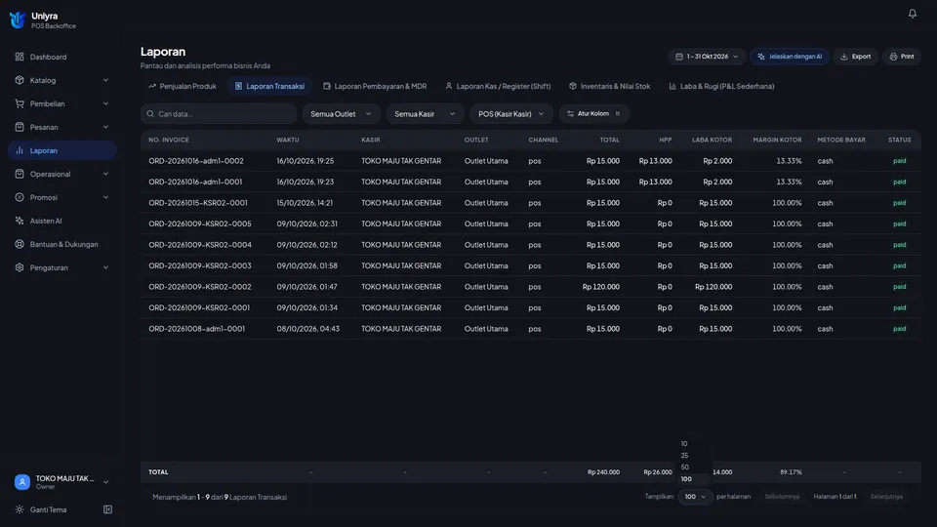
Task: Click the Rp 240.000 grand total
Action: tap(603, 472)
